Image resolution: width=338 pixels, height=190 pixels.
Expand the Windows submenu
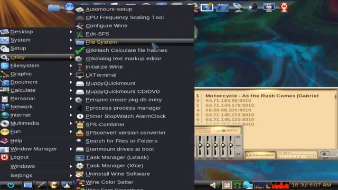coord(37,166)
